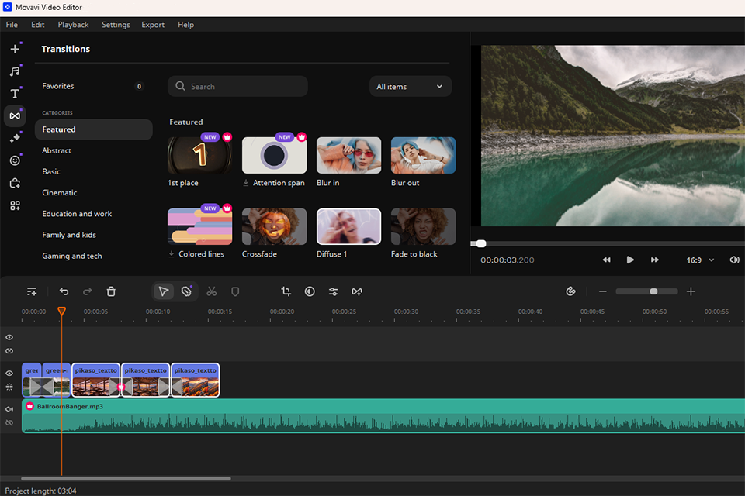This screenshot has height=496, width=745.
Task: Toggle preview volume speaker icon
Action: (x=735, y=260)
